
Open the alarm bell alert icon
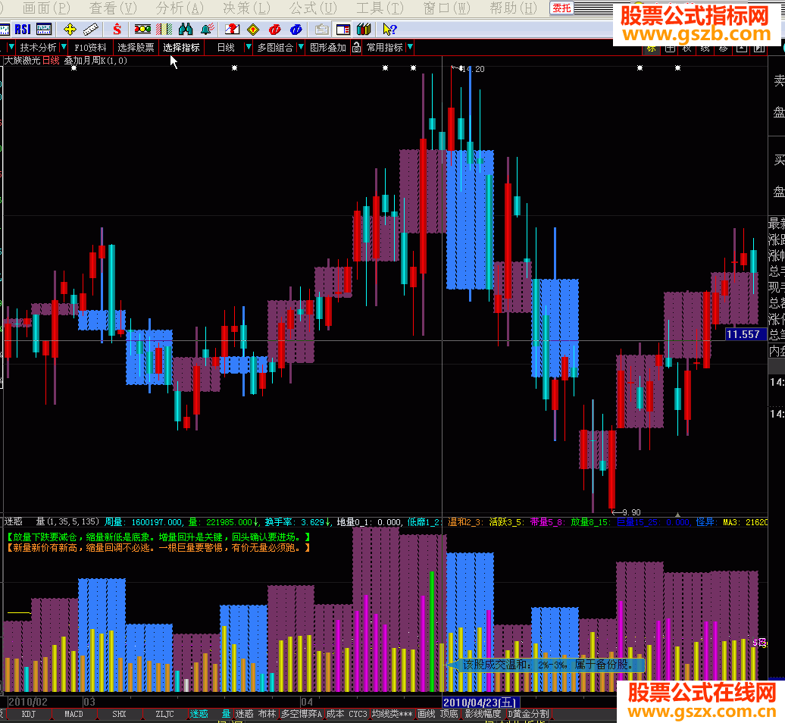(x=208, y=30)
